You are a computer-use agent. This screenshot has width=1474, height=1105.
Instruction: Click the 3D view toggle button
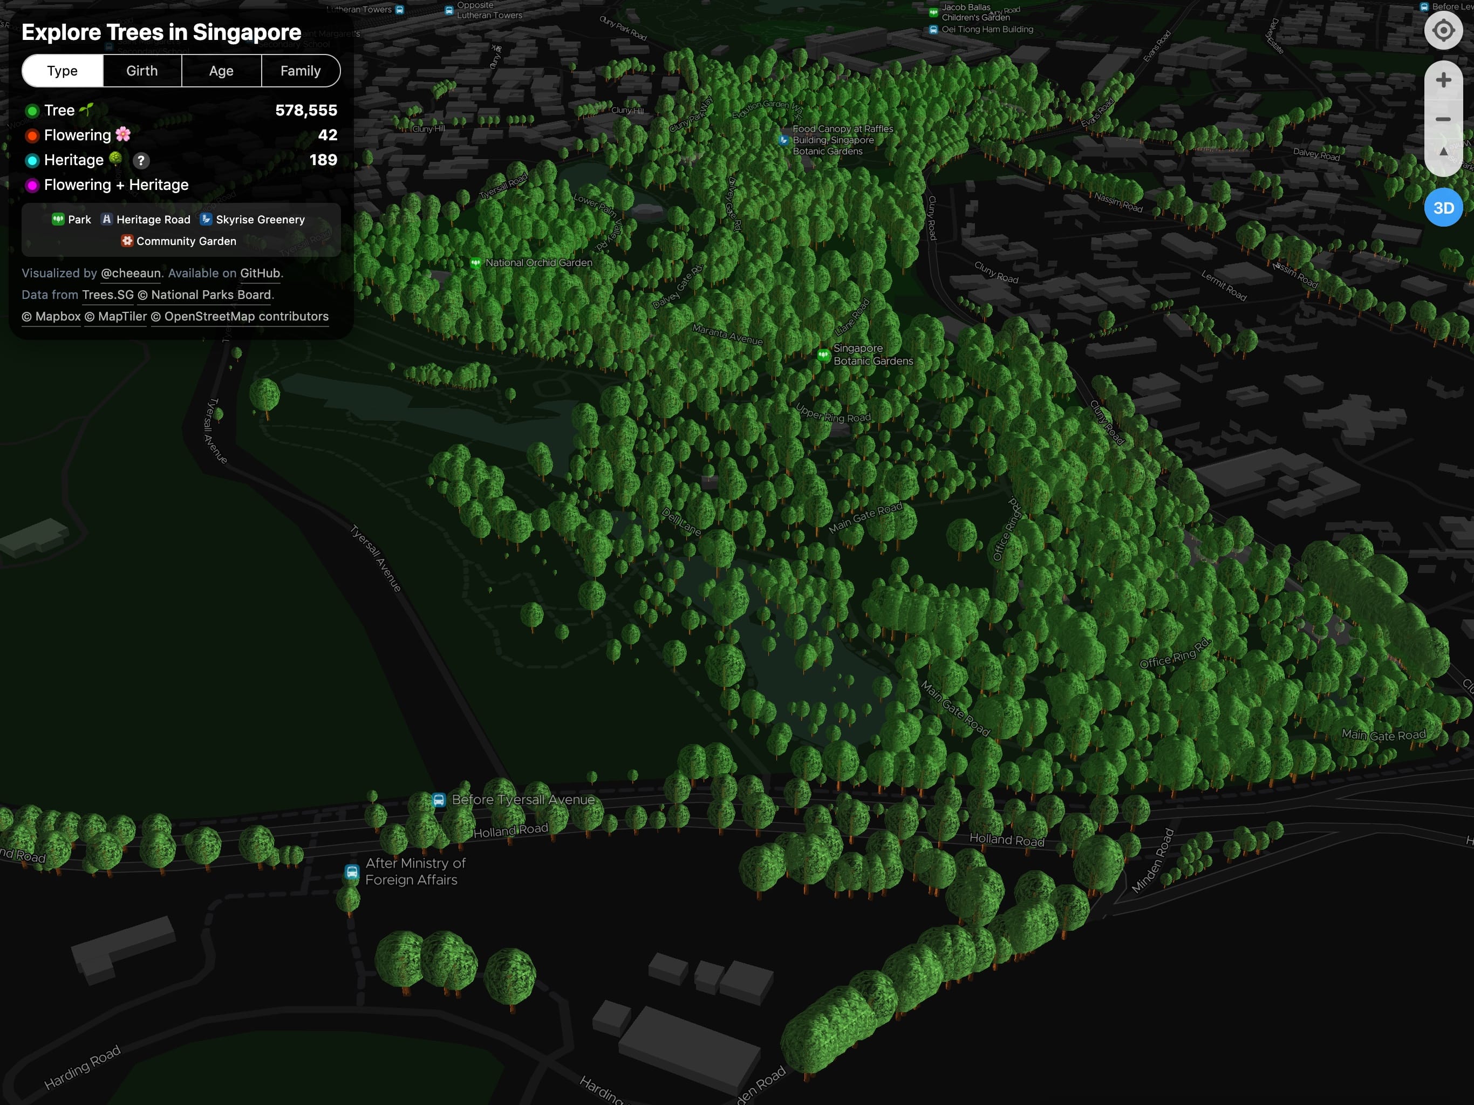click(x=1443, y=208)
